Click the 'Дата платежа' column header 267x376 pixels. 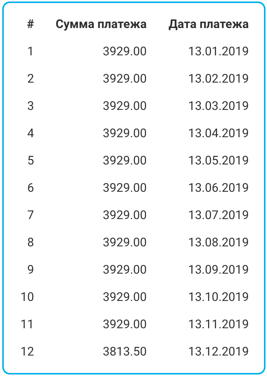(x=208, y=24)
